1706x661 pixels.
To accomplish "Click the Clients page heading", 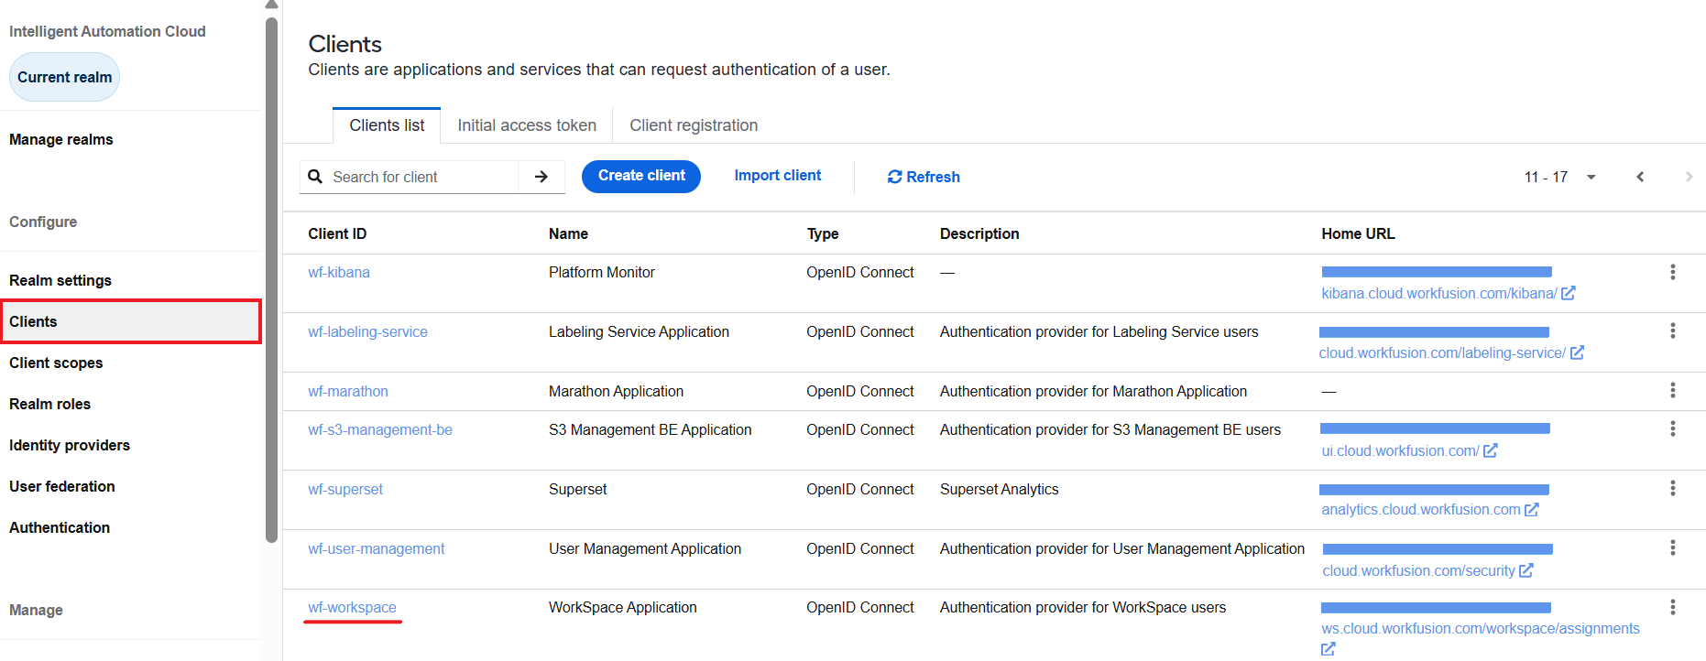I will tap(344, 44).
